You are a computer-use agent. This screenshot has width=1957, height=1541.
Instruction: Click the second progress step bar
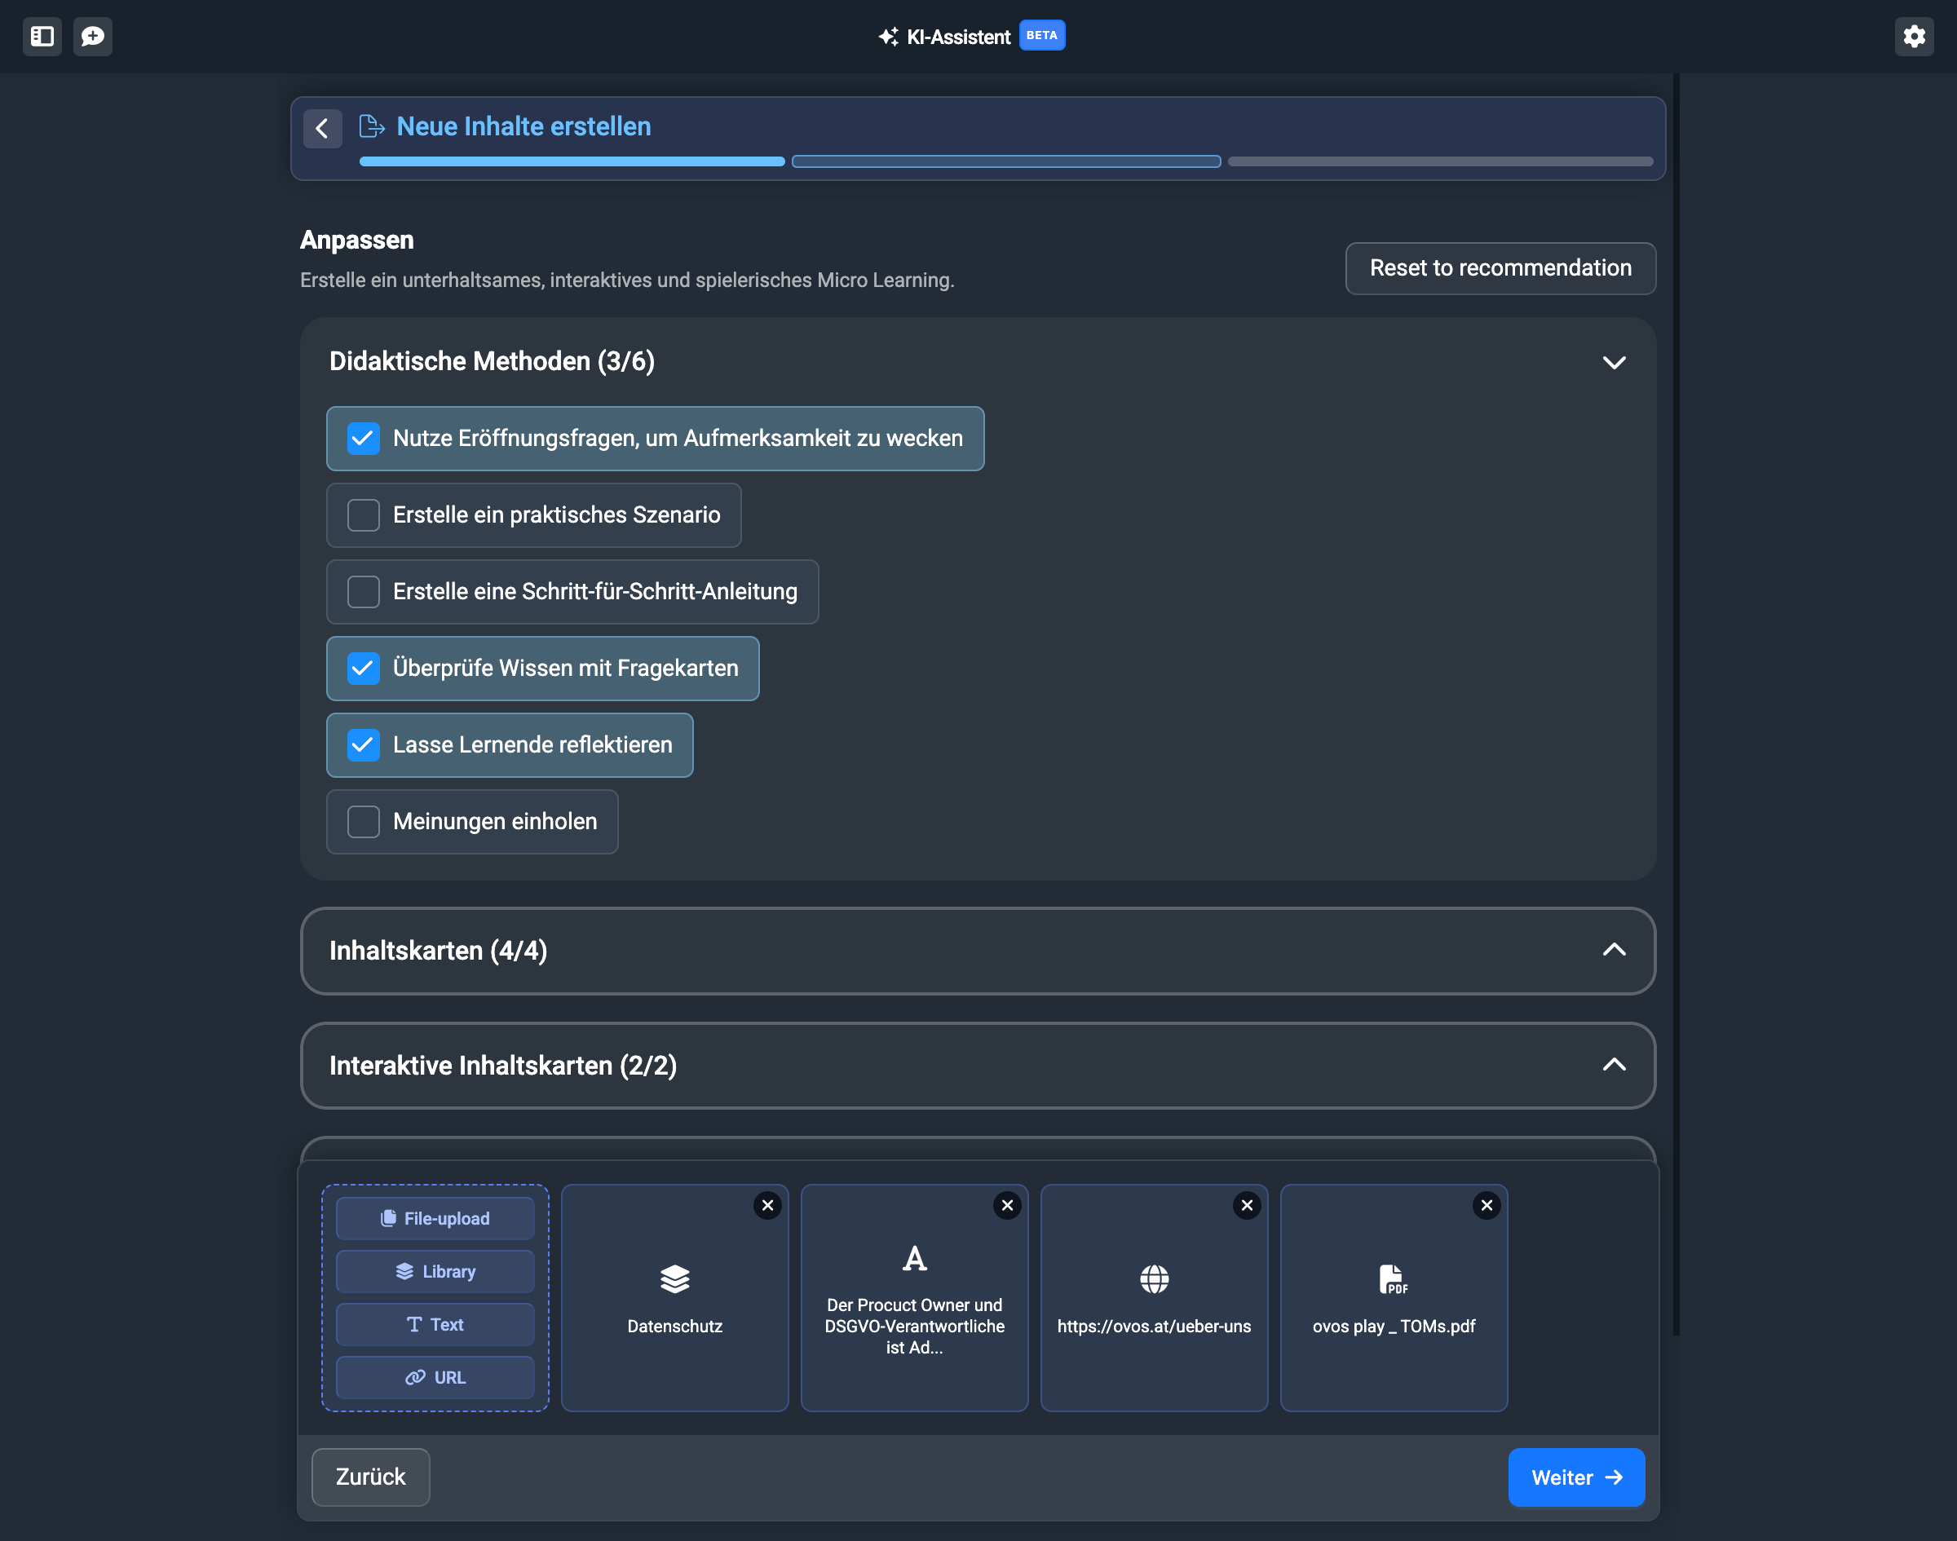coord(1005,161)
